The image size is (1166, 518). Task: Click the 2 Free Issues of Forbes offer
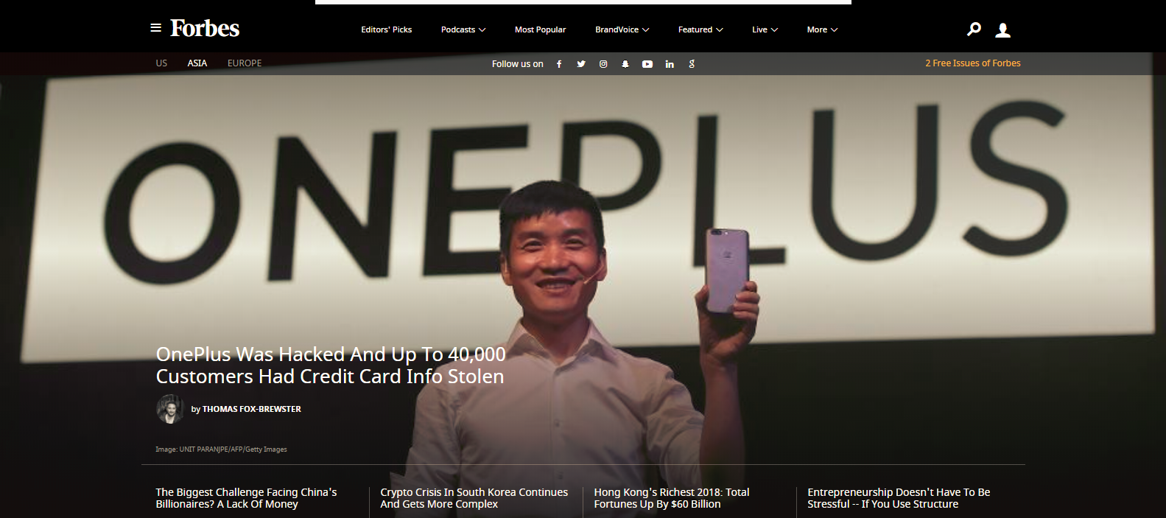tap(973, 63)
